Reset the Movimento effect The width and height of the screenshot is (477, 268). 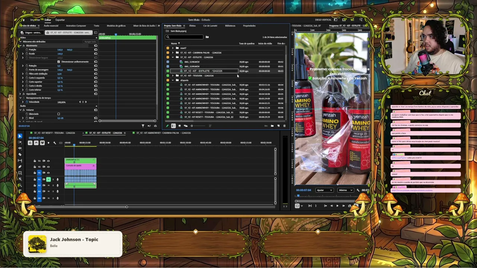click(96, 45)
